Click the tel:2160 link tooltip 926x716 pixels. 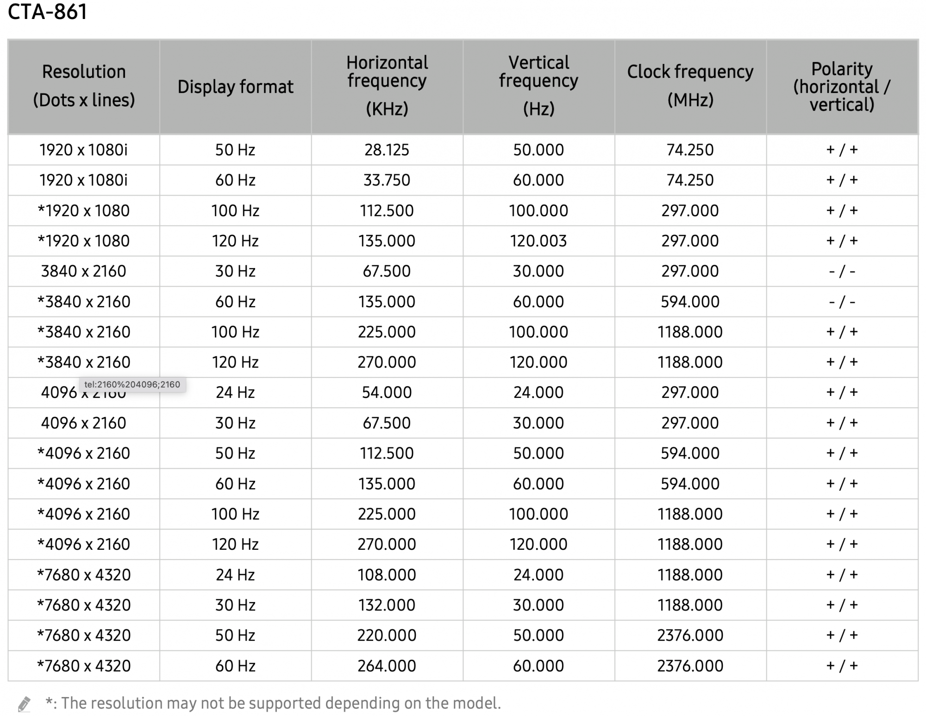[132, 384]
